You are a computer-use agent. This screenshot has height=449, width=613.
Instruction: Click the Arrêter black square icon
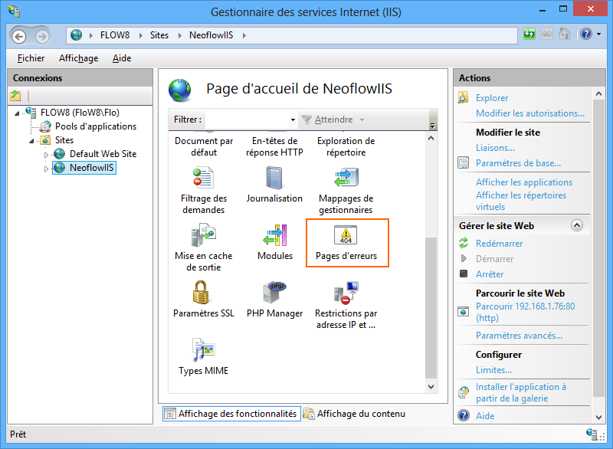(464, 274)
